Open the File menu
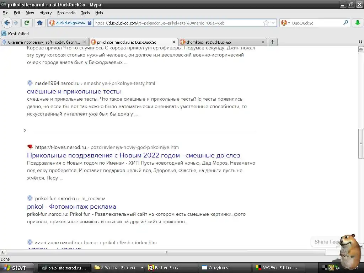The image size is (364, 273). point(5,13)
